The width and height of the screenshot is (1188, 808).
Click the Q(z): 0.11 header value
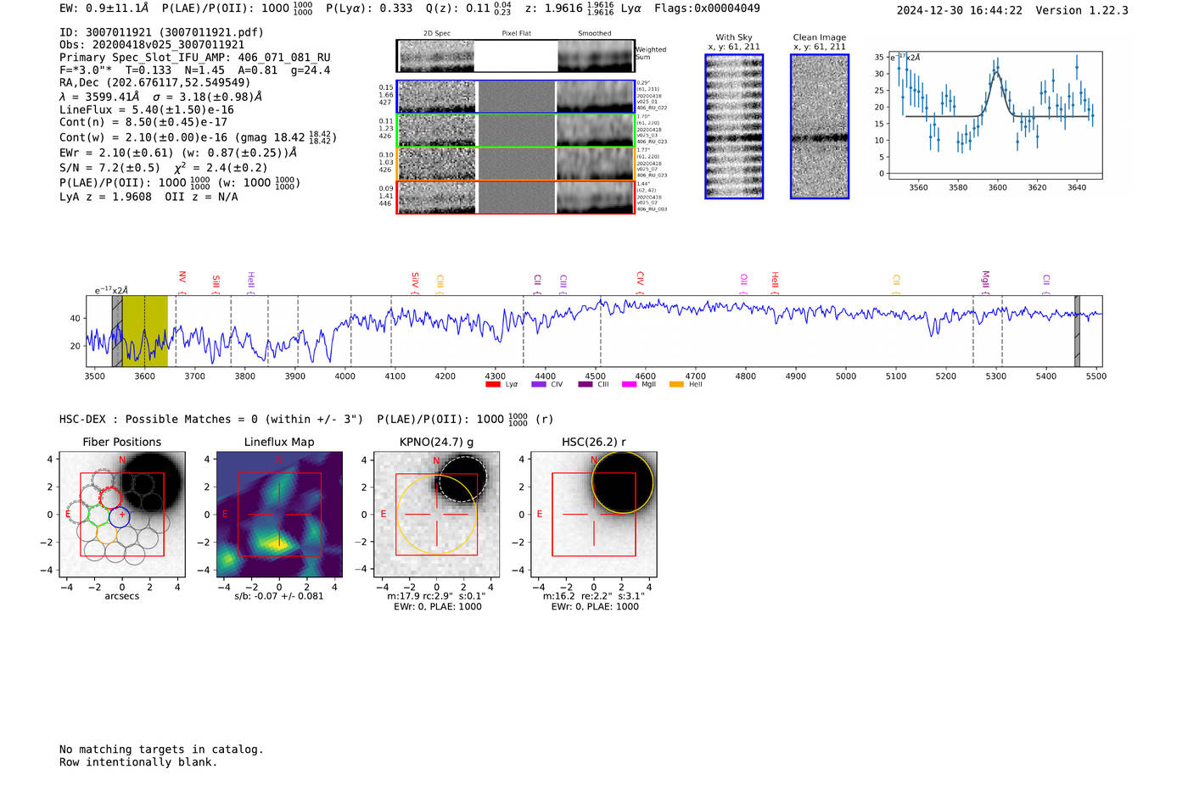(468, 8)
